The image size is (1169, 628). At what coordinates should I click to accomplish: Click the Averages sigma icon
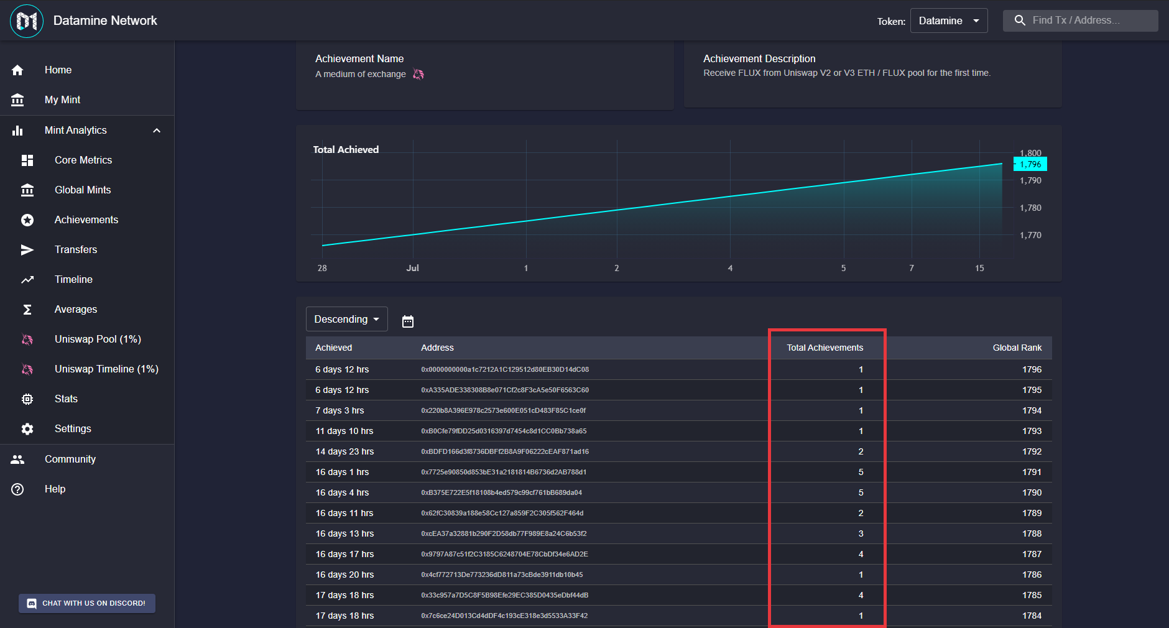[x=27, y=310]
